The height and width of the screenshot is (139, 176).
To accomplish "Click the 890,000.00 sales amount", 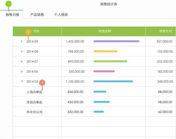I will point(76,61).
